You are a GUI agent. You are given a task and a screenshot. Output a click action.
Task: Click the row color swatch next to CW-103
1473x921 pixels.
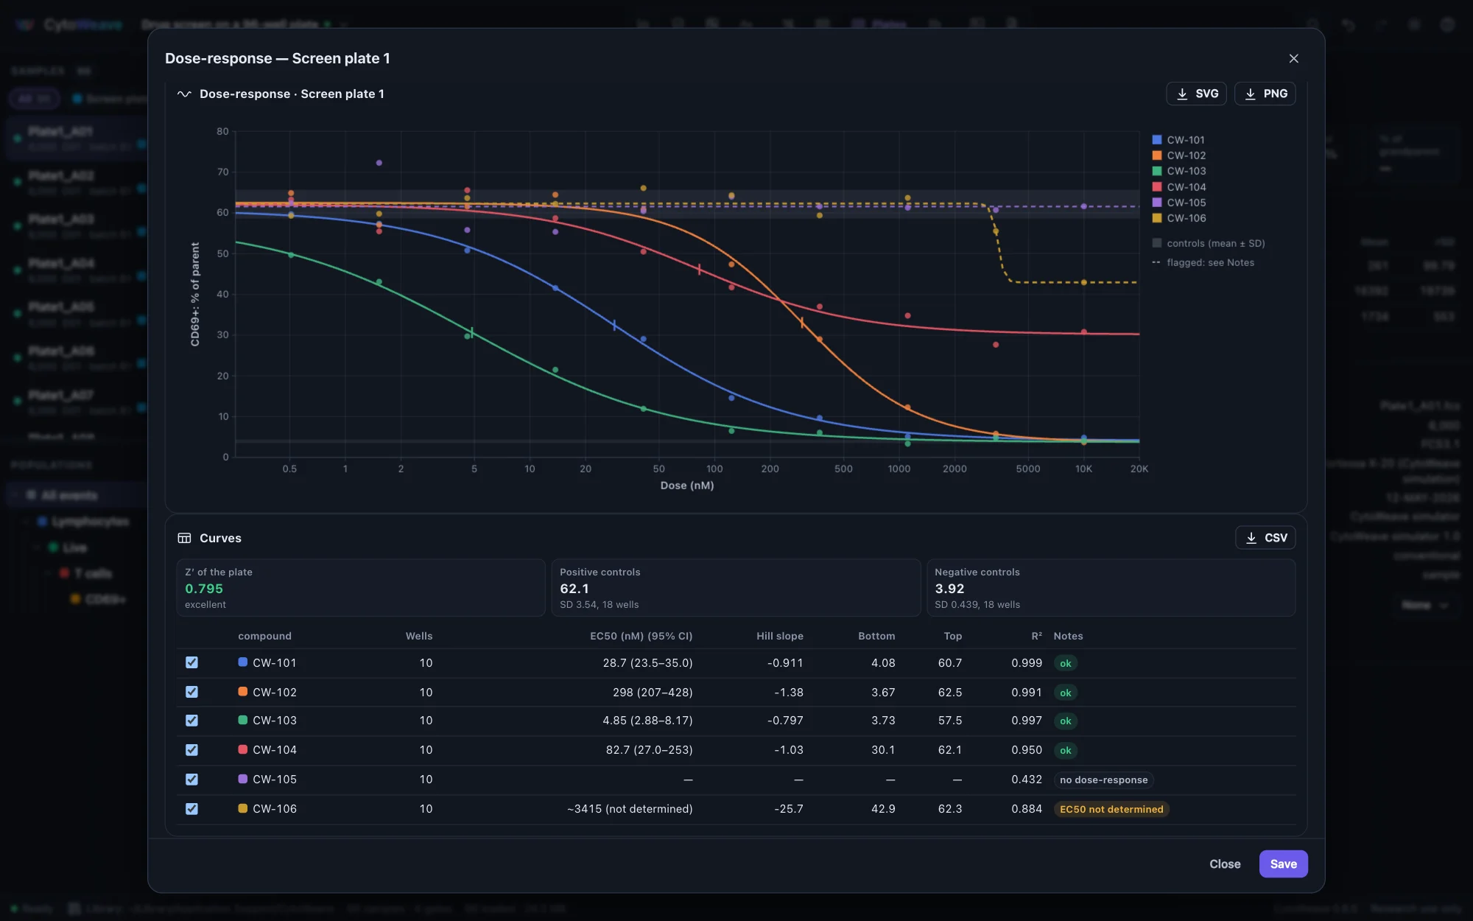click(242, 720)
